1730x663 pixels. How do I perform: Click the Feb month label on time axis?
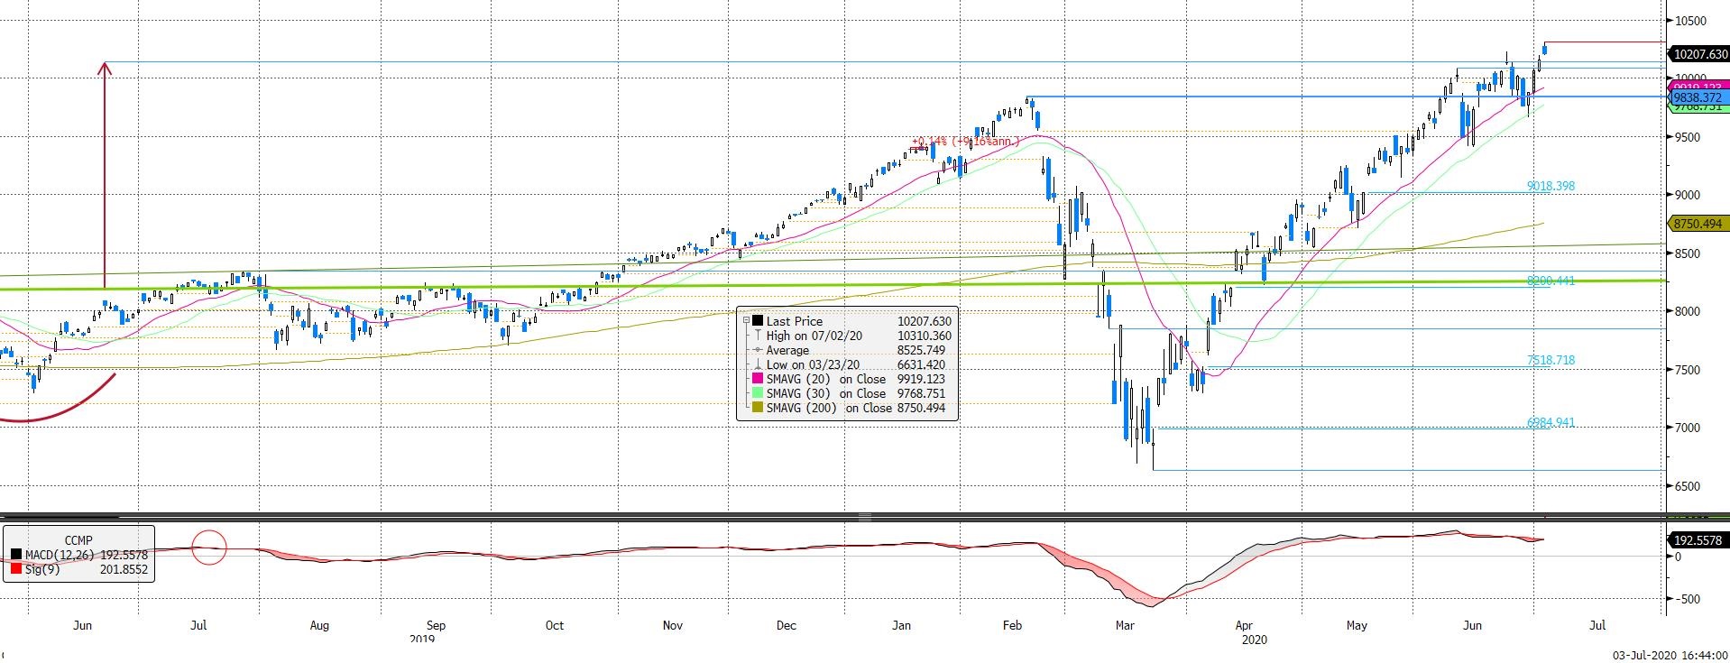pyautogui.click(x=1012, y=625)
